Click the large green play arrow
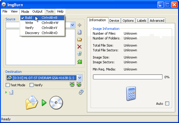Screen dimensions: 179x123 point(44,103)
